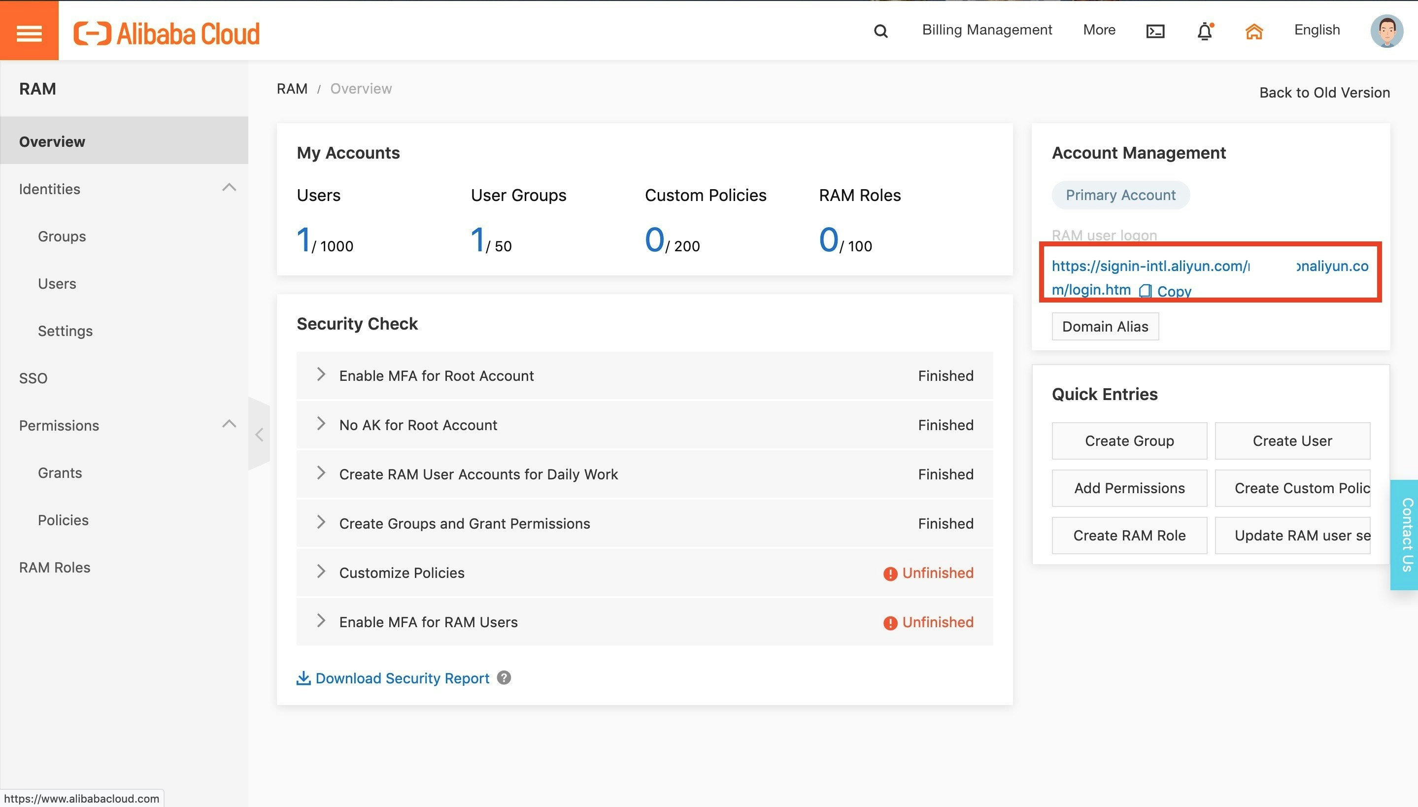
Task: Click Finished status of No AK for Root Account
Action: [x=945, y=425]
